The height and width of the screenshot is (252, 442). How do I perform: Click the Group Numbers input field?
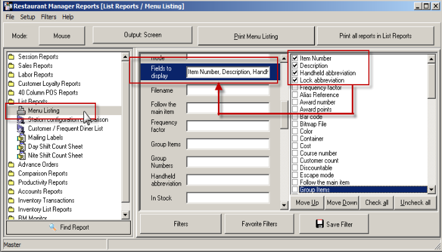[228, 162]
